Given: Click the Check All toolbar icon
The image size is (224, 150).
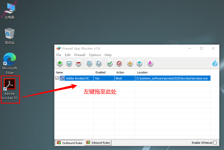Looking at the screenshot, I should pos(89,63).
